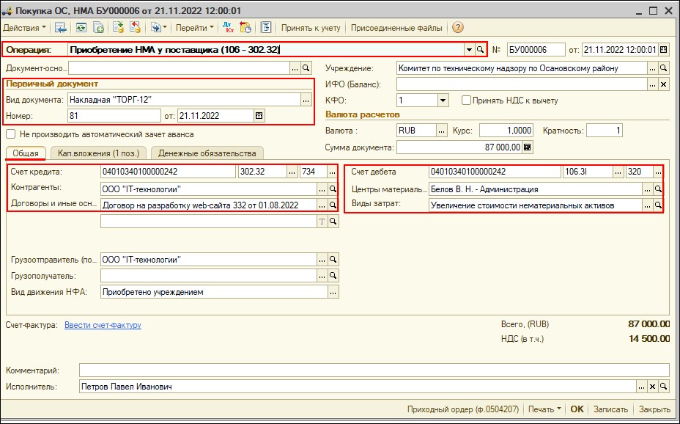Screen dimensions: 680x424
Task: Expand the Операция dropdown arrow
Action: pyautogui.click(x=469, y=50)
